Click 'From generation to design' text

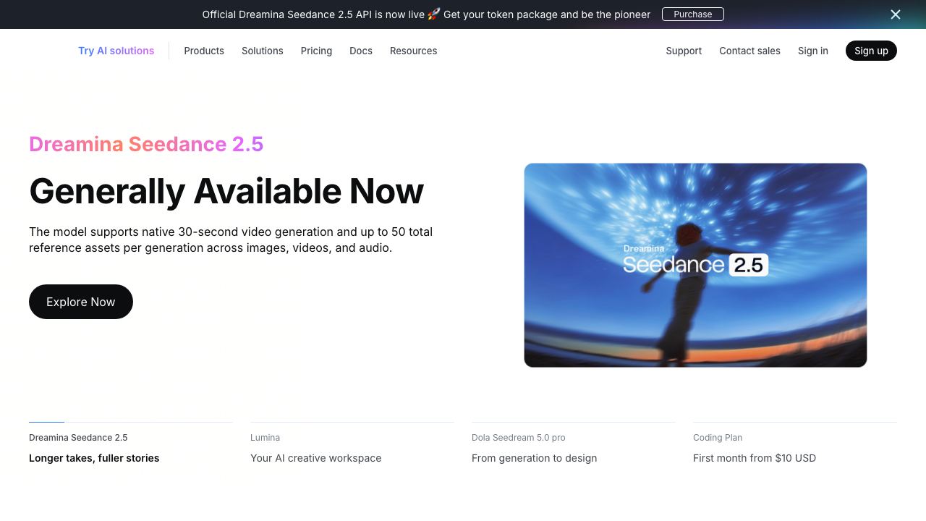click(534, 458)
